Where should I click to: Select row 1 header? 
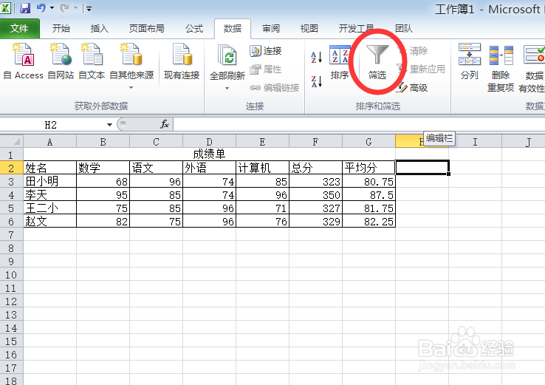click(11, 154)
